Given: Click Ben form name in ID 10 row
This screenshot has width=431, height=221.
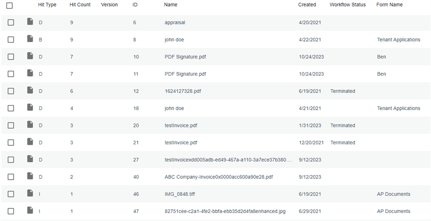Looking at the screenshot, I should click(x=382, y=57).
